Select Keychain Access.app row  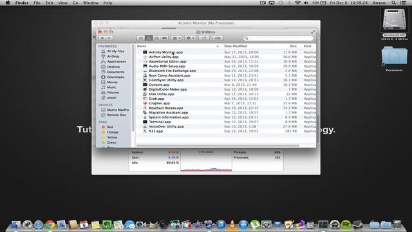[166, 108]
